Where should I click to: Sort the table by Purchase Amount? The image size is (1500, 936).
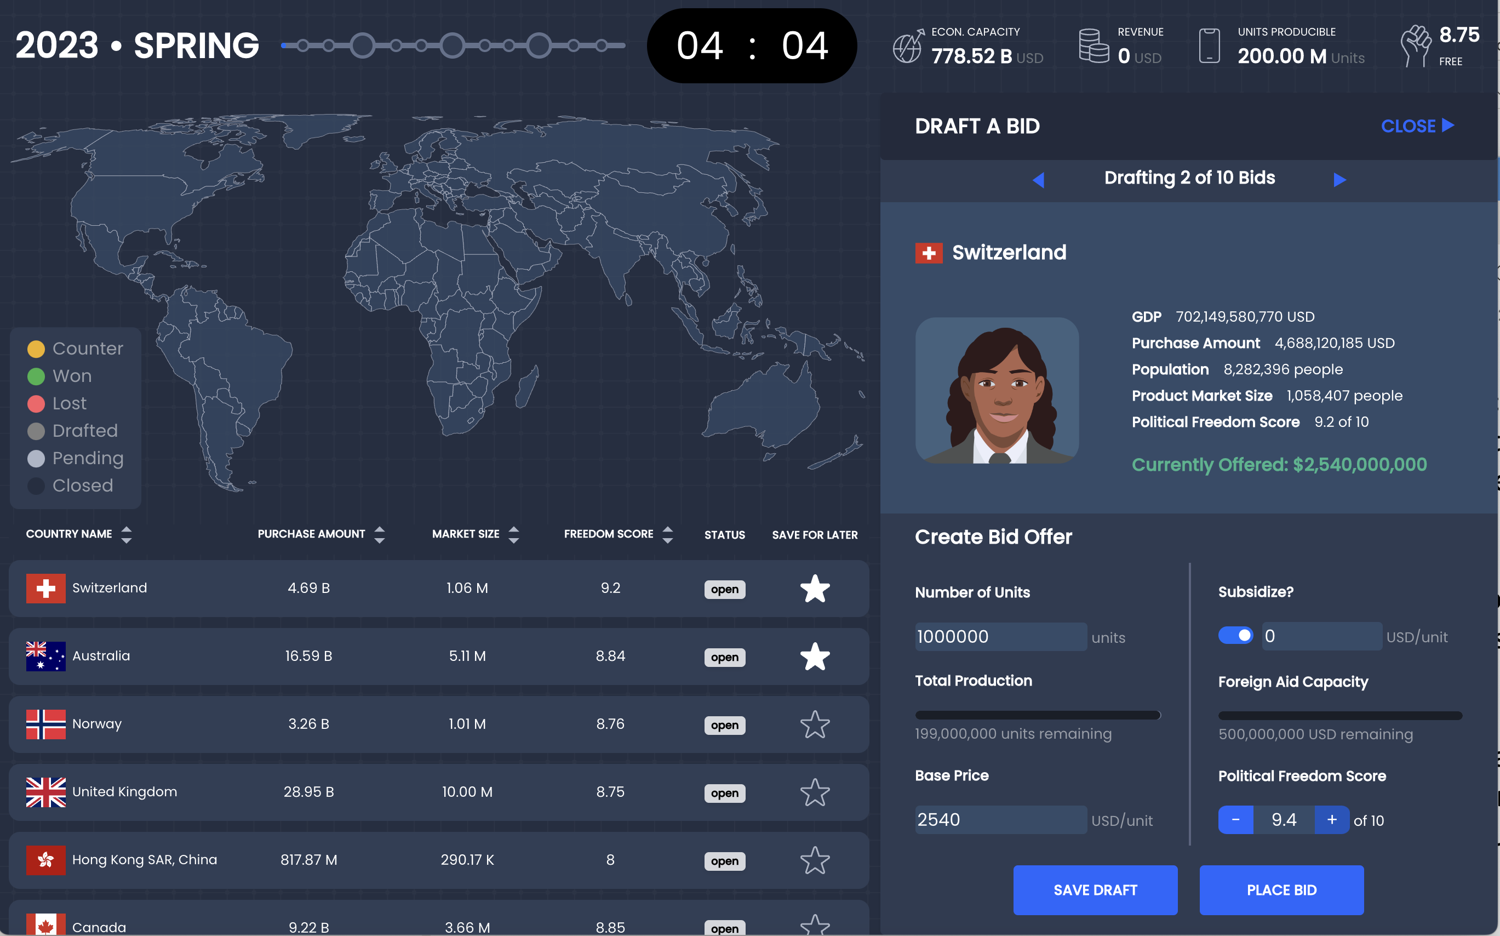tap(380, 534)
